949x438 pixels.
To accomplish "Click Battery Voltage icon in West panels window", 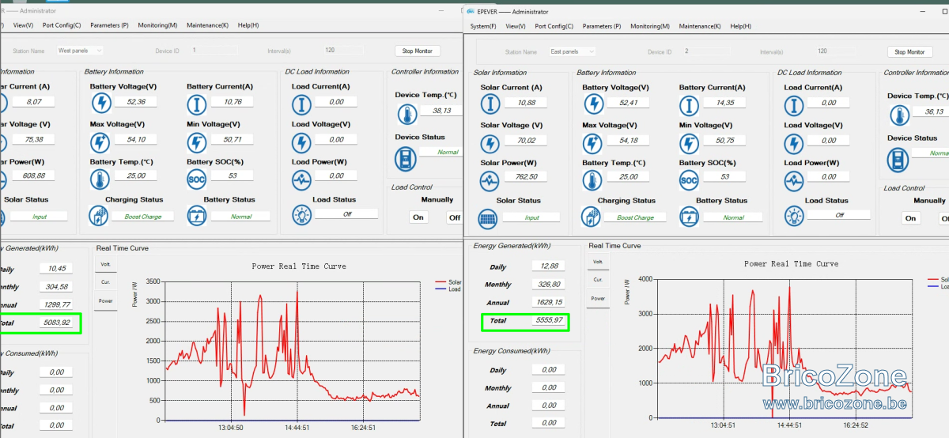I will tap(100, 102).
